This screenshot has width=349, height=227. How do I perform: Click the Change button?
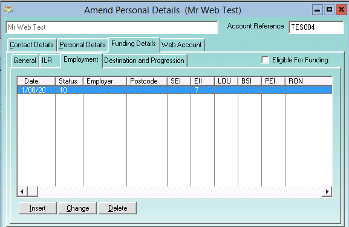tap(77, 208)
